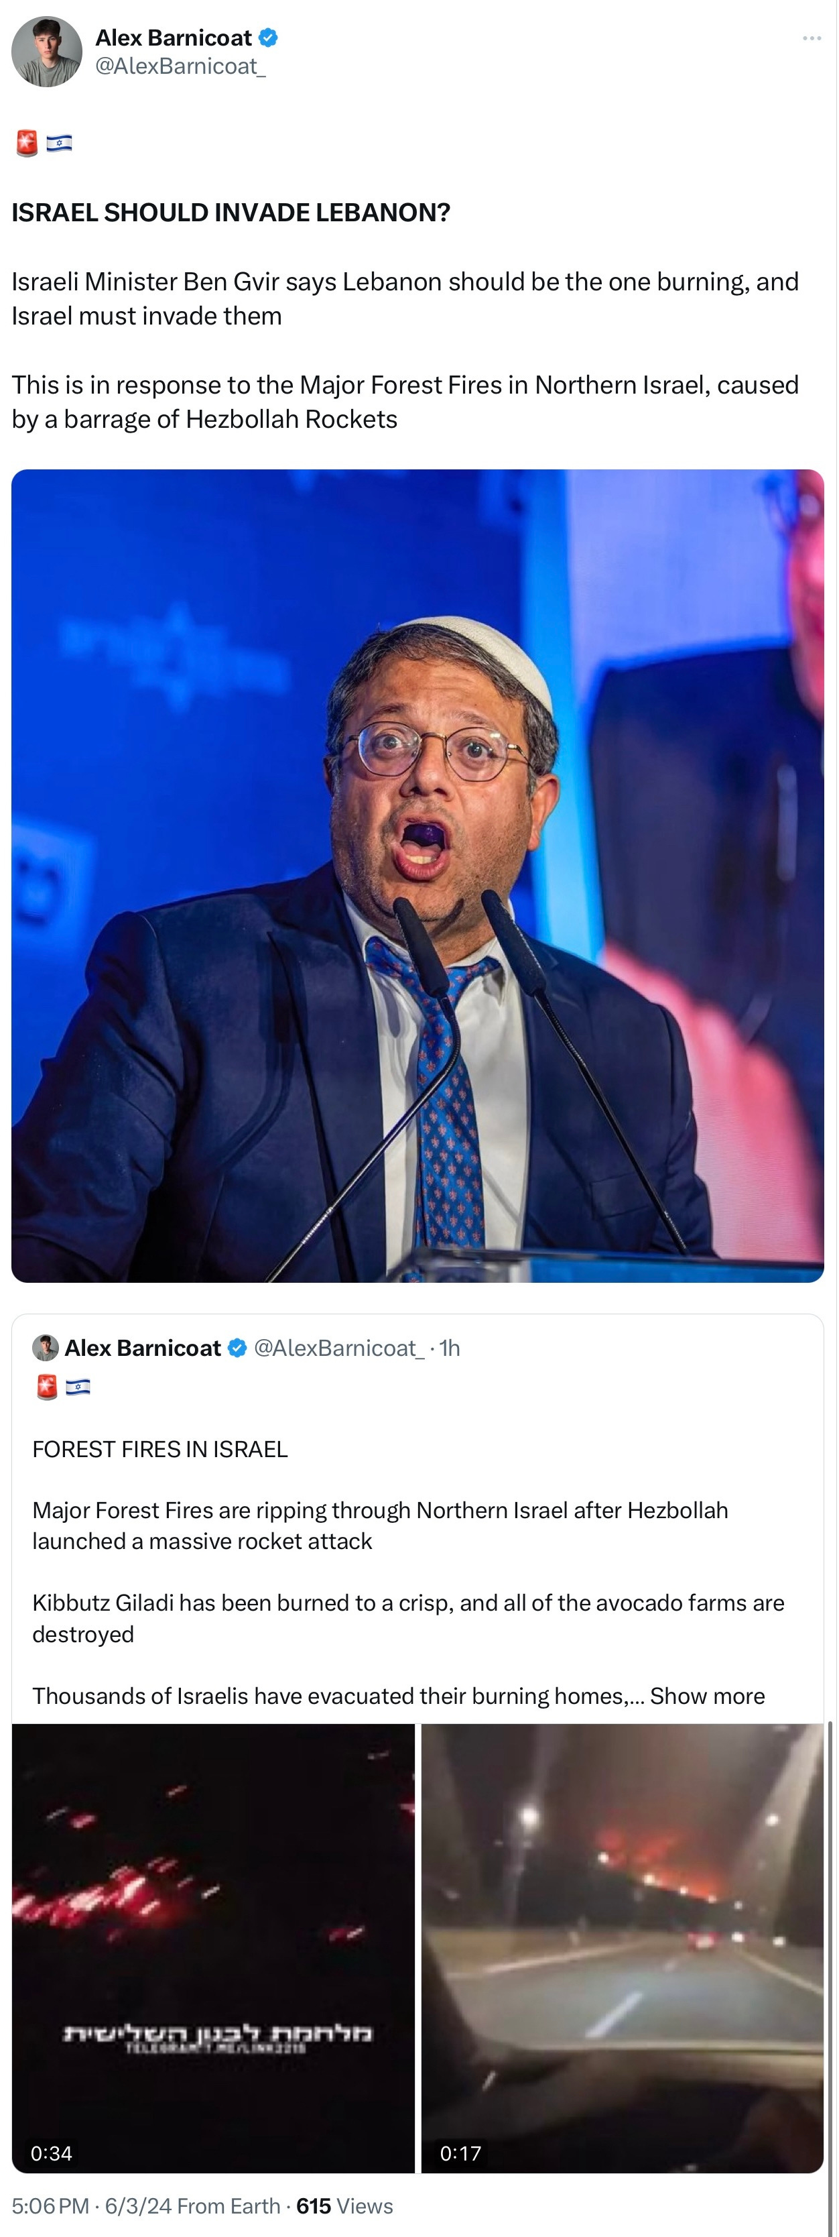Open quoted tweet via FOREST FIRES IN ISRAEL text
This screenshot has height=2237, width=839.
[x=159, y=1449]
